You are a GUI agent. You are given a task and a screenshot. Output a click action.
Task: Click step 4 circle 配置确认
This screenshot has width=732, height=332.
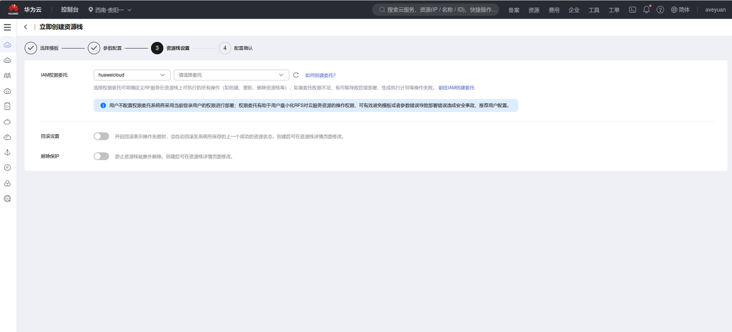click(225, 48)
